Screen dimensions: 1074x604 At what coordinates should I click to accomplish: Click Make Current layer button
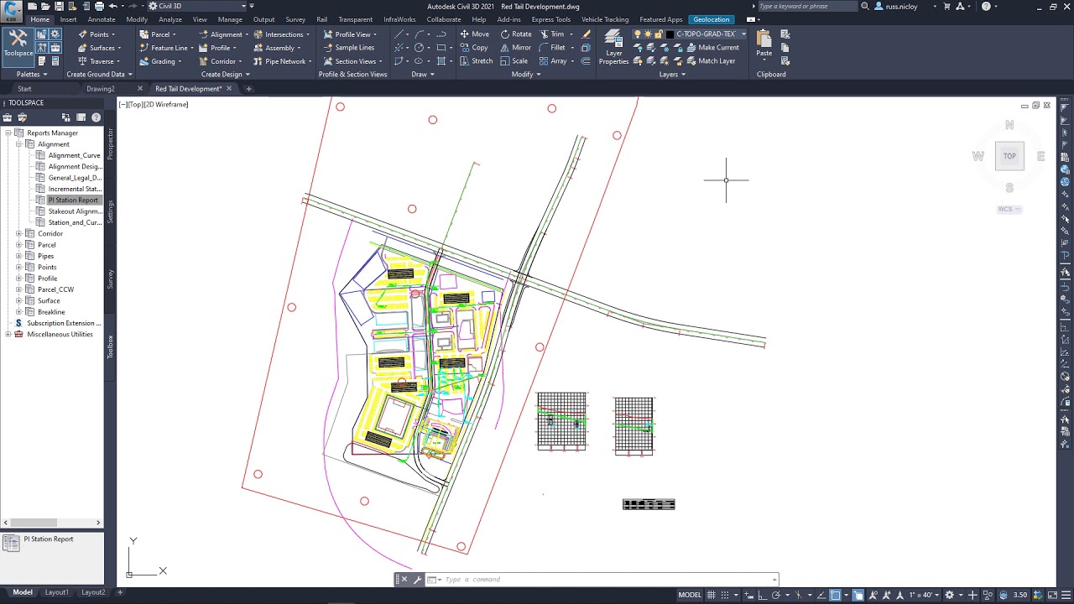pyautogui.click(x=712, y=48)
